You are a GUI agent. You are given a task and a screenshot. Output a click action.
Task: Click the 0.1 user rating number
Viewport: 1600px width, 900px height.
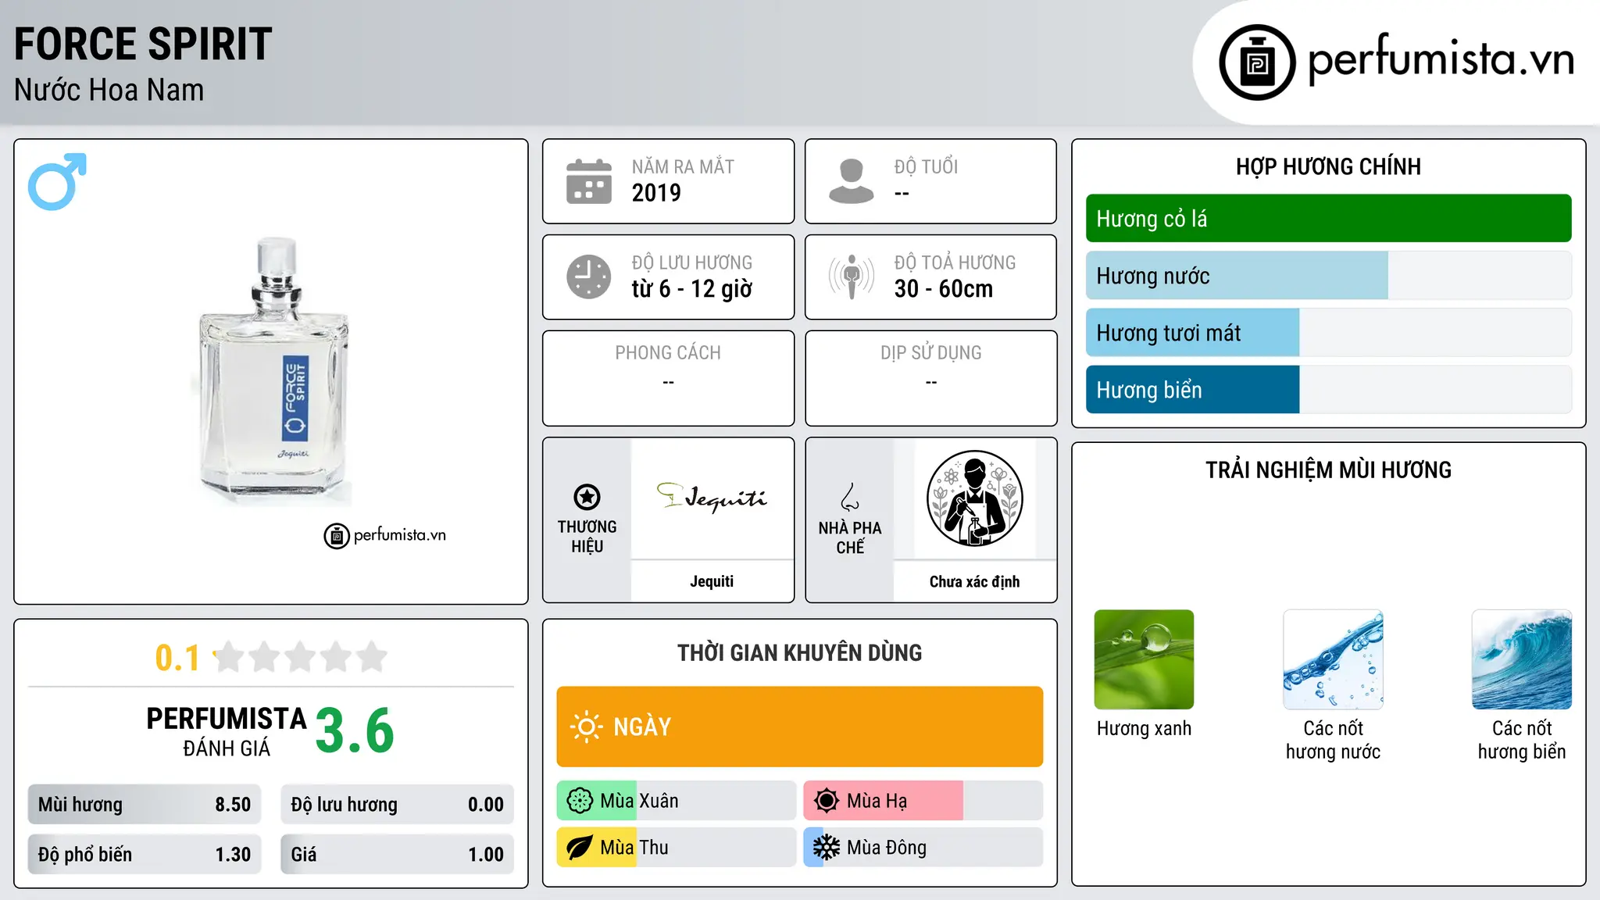(177, 658)
